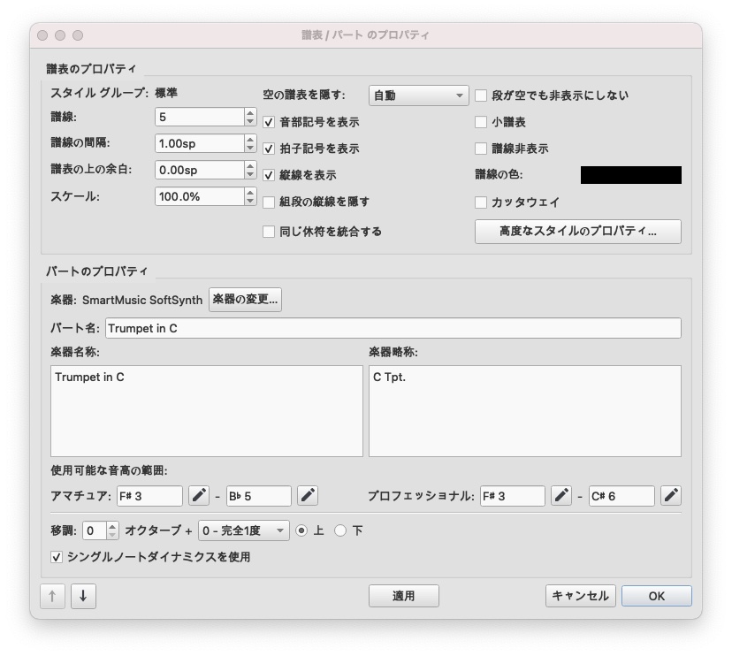Click pencil icon next to amateur F#3 field
The height and width of the screenshot is (656, 732).
click(x=200, y=496)
